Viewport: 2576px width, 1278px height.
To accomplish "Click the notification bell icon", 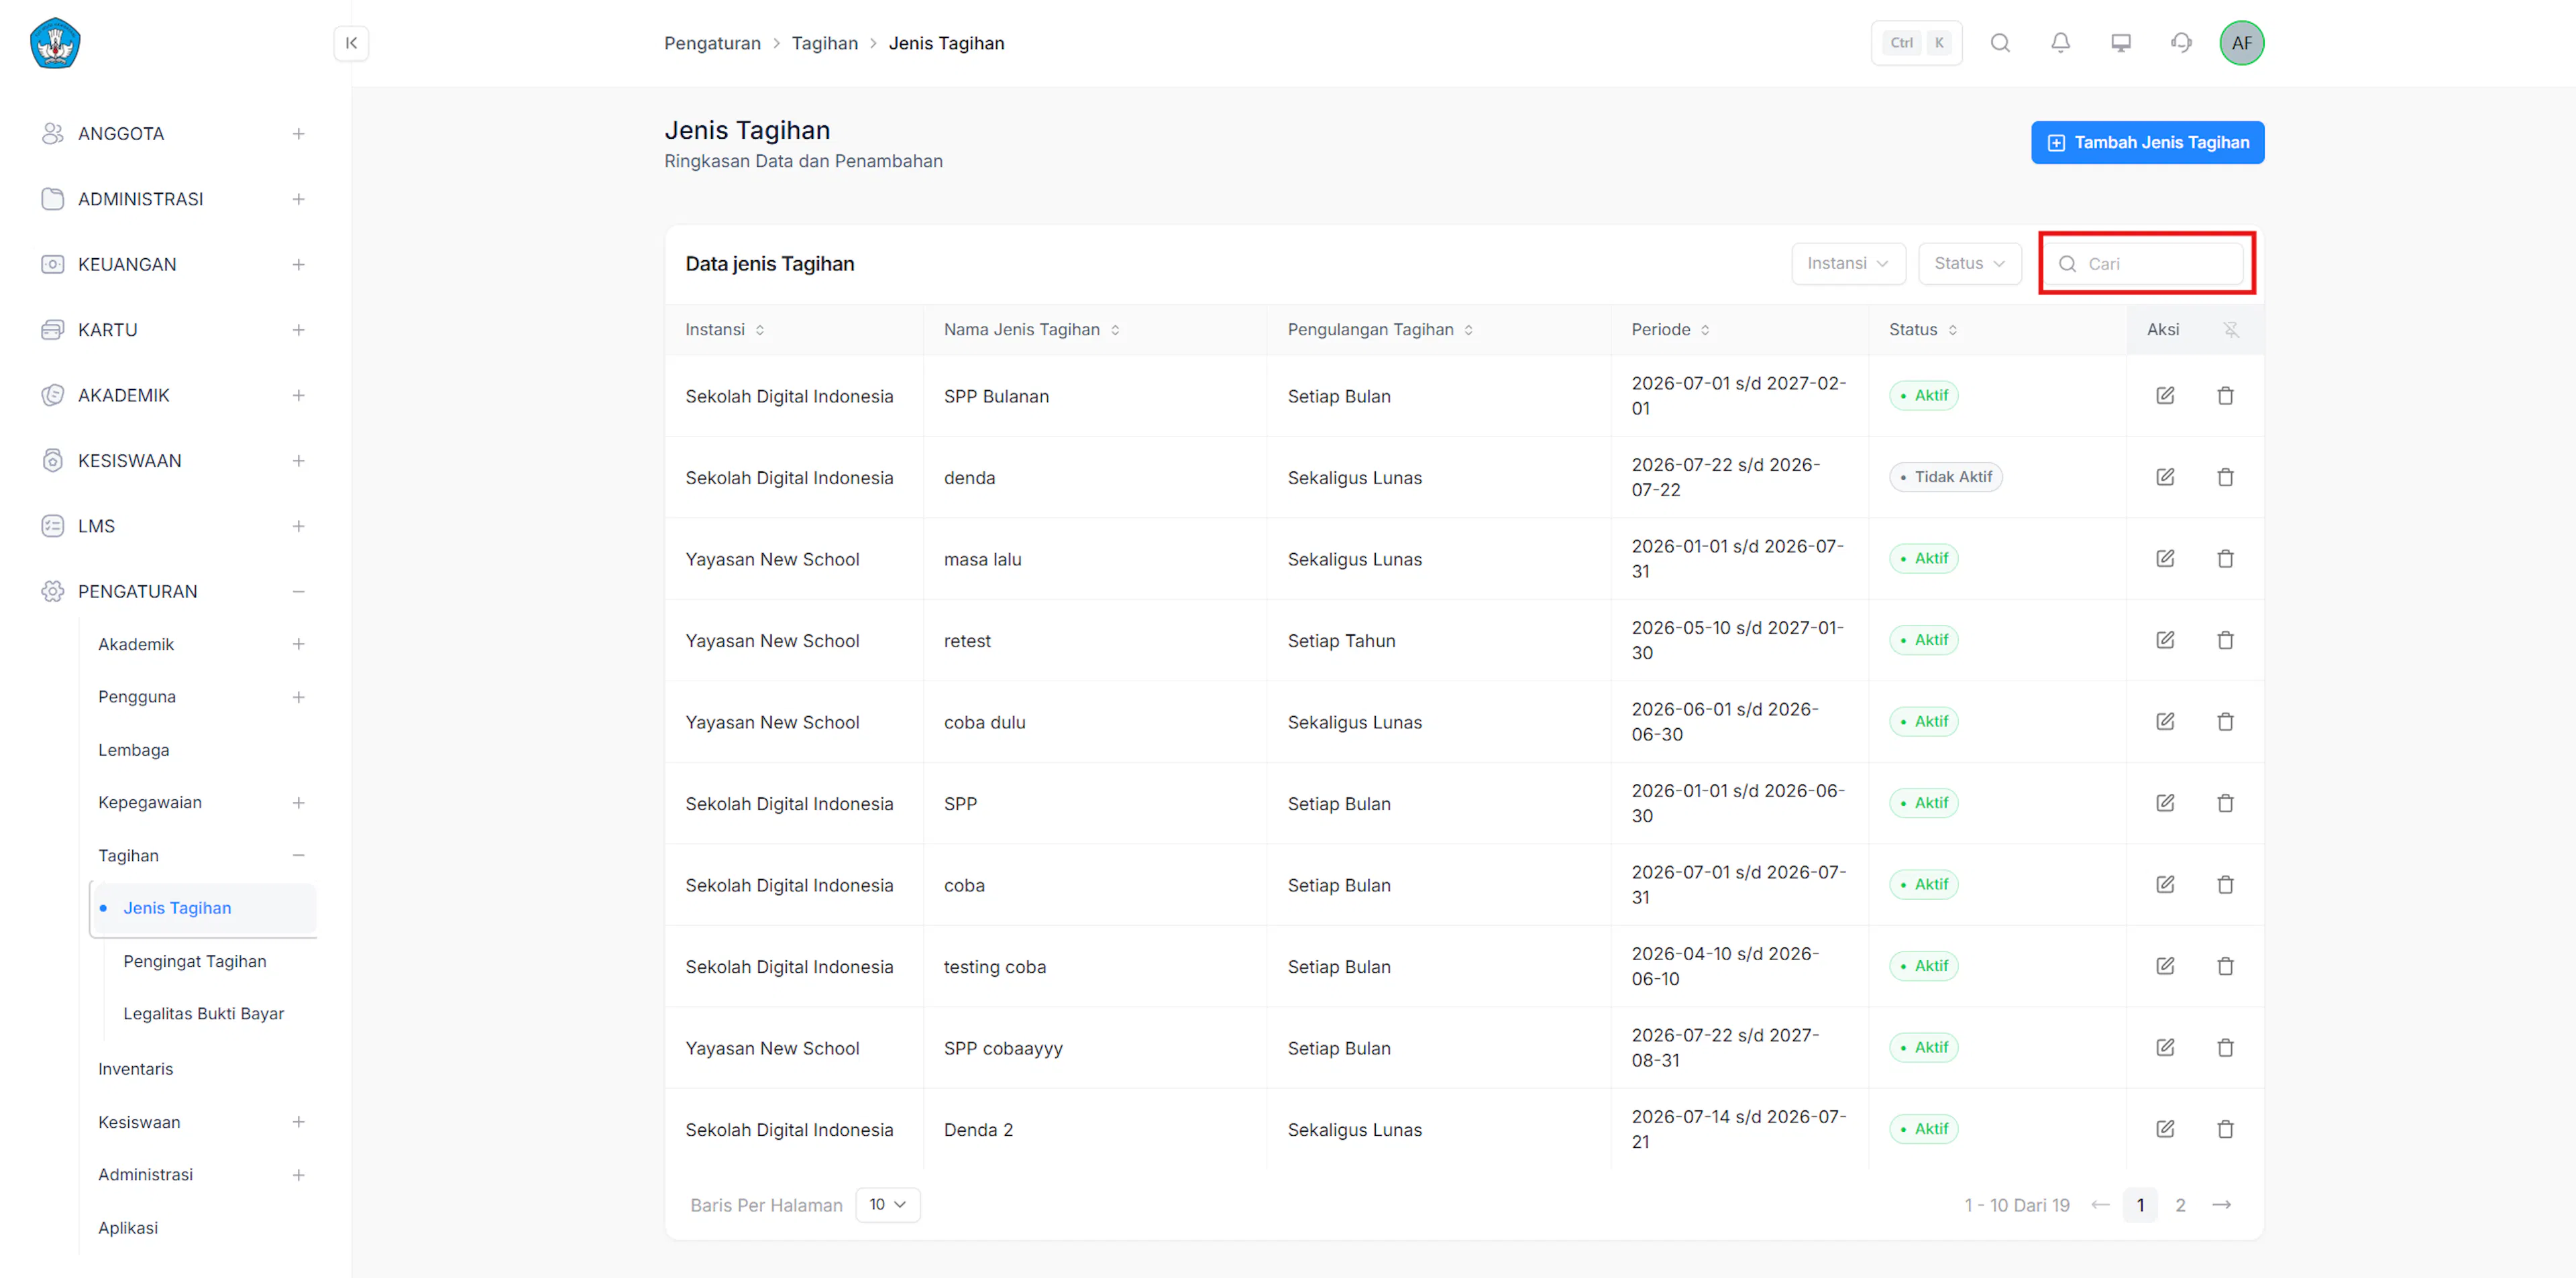I will coord(2060,43).
